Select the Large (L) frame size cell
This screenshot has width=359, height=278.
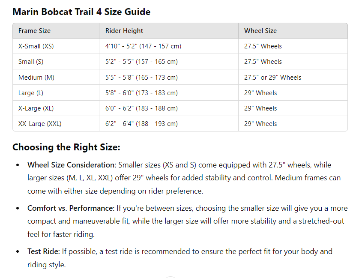[x=31, y=93]
